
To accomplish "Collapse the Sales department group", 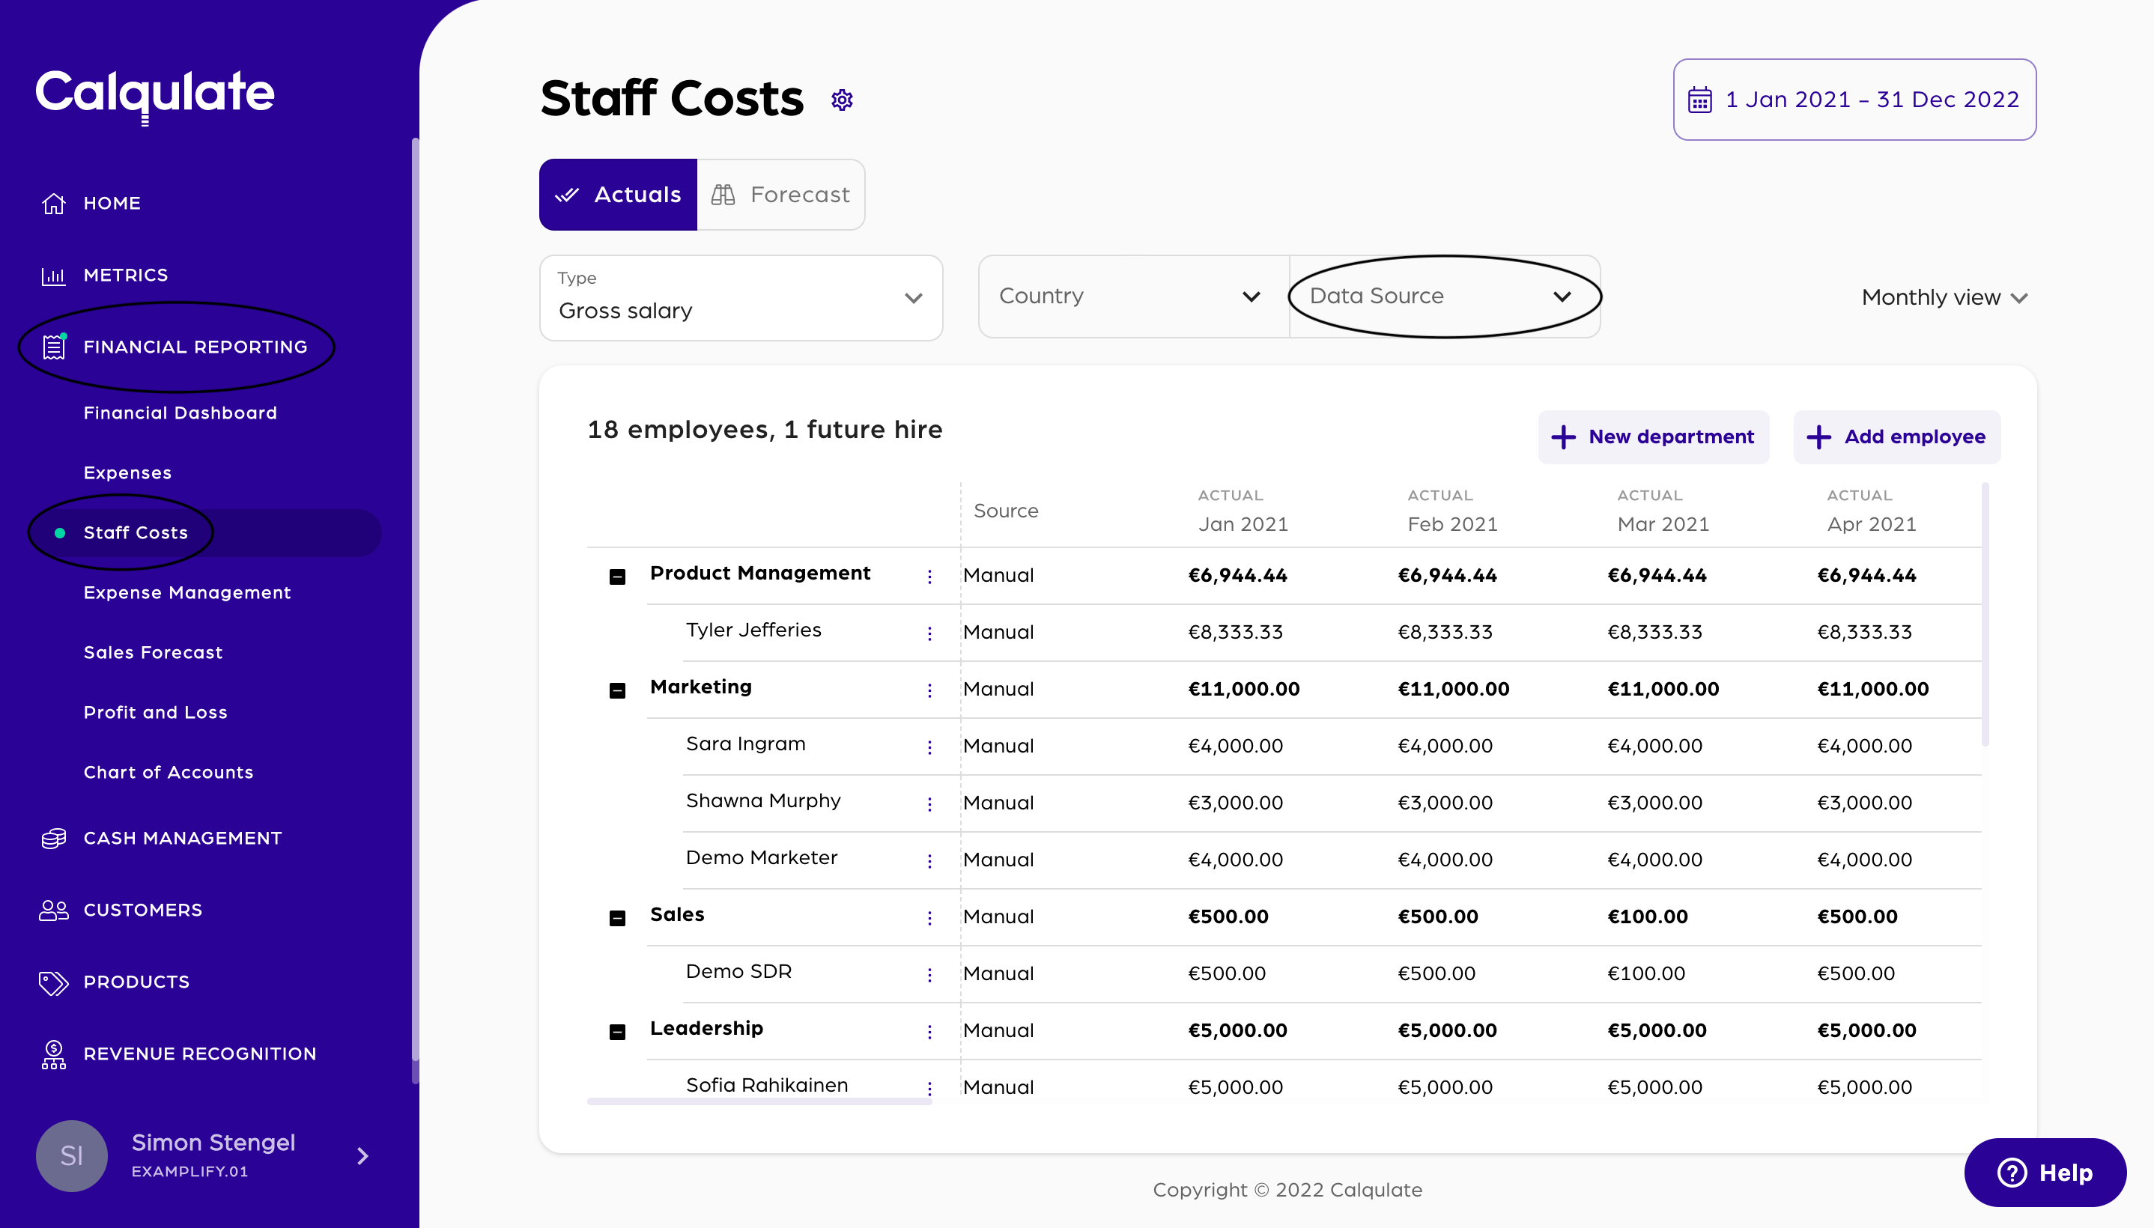I will (617, 919).
